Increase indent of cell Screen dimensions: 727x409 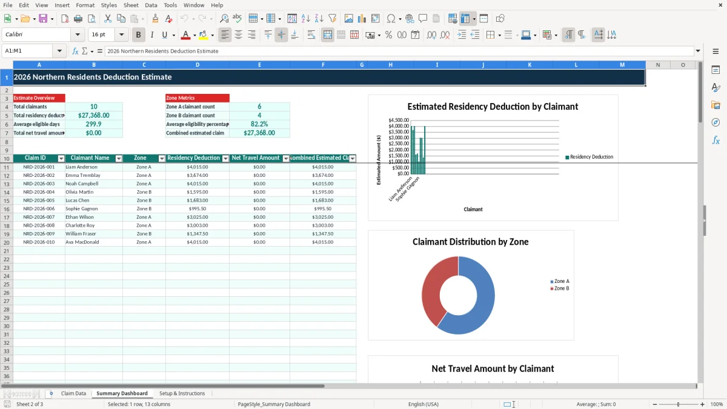coord(462,35)
